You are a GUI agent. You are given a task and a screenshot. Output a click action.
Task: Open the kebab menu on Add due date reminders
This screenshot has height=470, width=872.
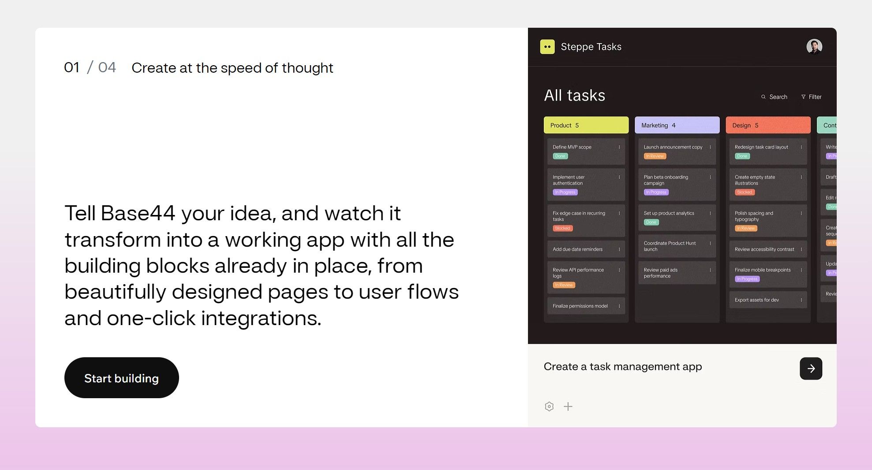click(619, 249)
